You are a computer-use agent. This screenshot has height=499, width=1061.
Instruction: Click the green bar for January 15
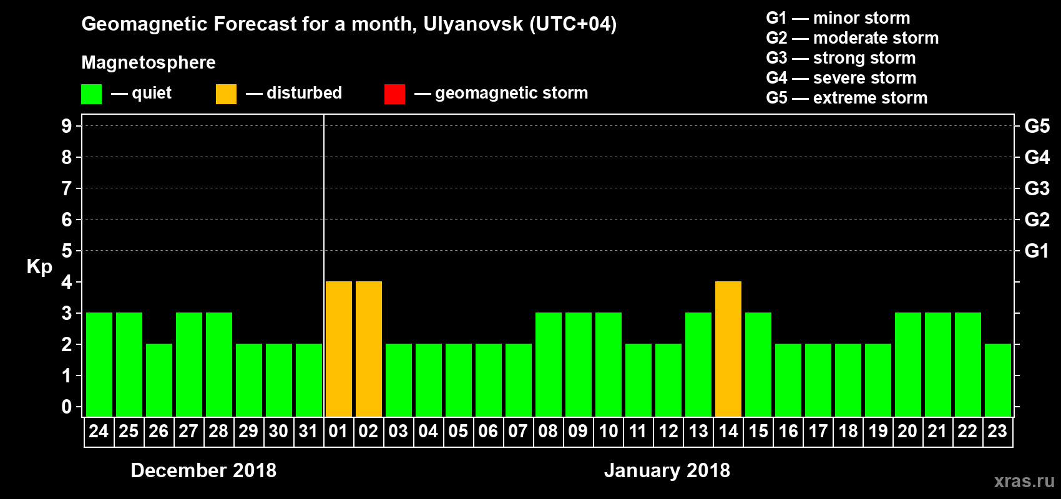(758, 364)
